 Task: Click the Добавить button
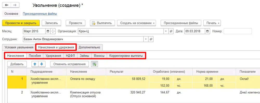[x=17, y=64]
